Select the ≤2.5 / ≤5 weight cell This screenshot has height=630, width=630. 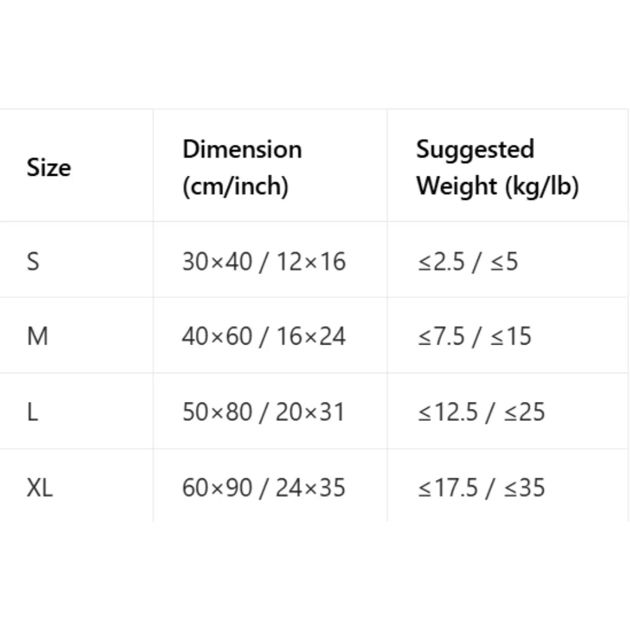(x=508, y=260)
